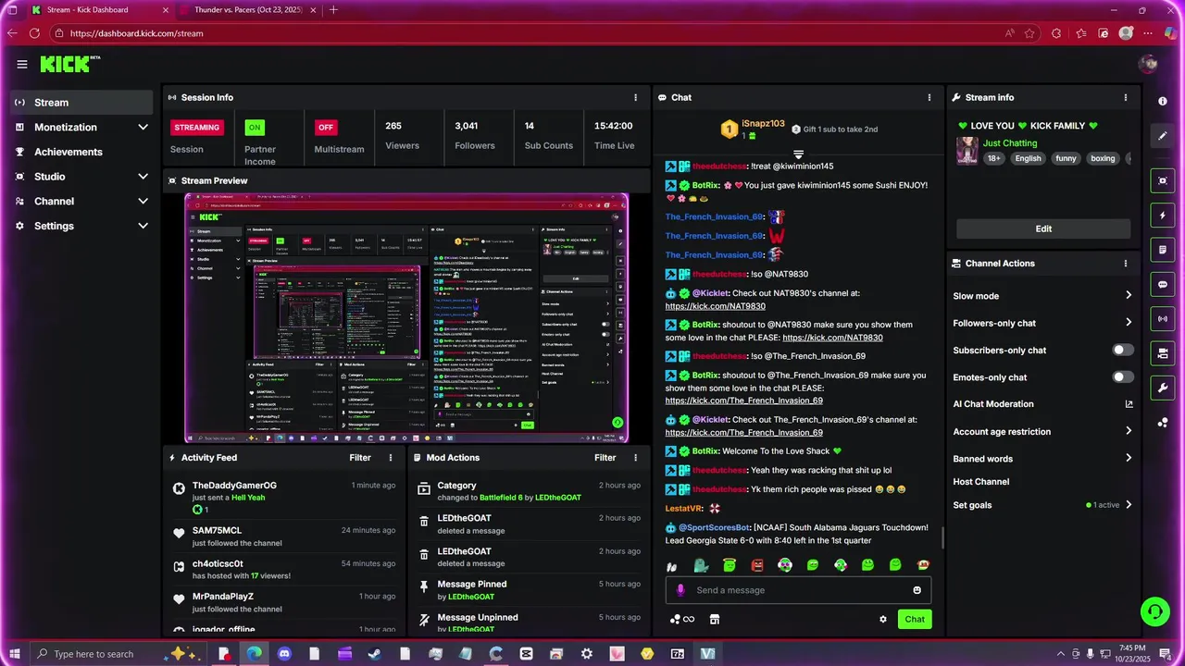Click Host Channel in Channel Actions
Screen dimensions: 1185x666
[x=980, y=482]
